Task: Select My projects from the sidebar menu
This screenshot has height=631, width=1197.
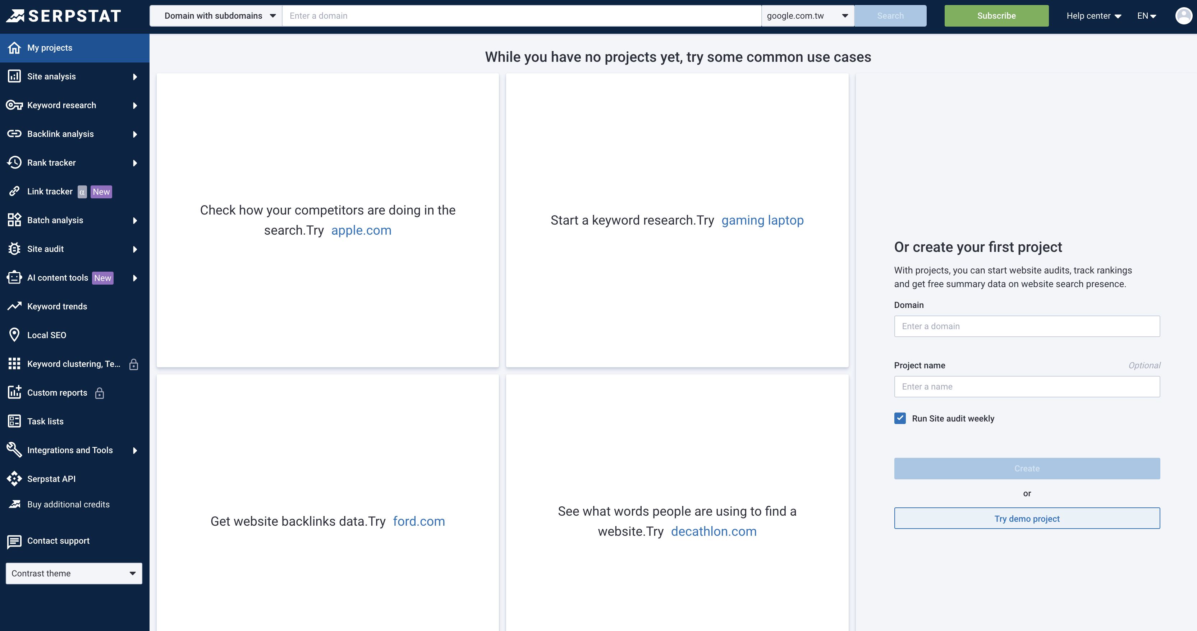Action: pyautogui.click(x=49, y=47)
